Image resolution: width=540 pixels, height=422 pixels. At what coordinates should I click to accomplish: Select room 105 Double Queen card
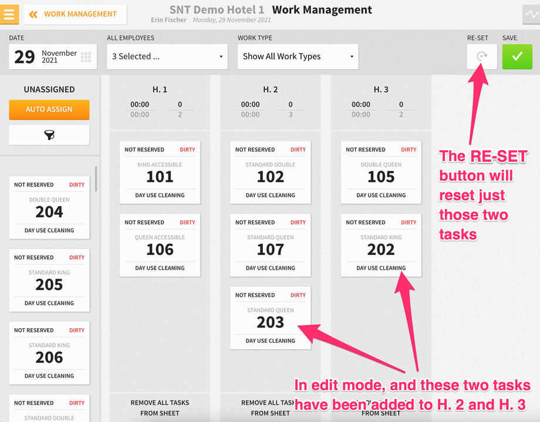point(381,172)
